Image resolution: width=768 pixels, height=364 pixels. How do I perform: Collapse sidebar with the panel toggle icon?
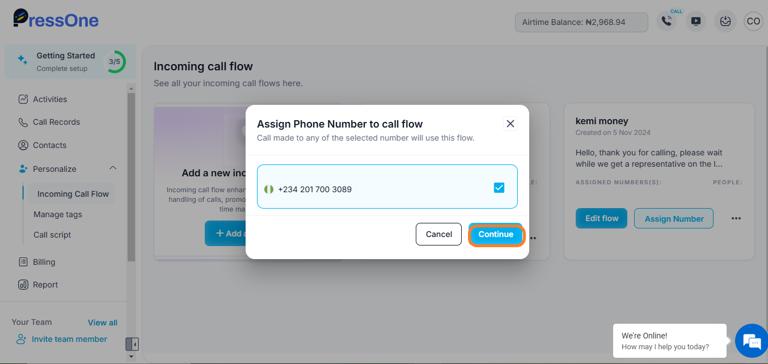coord(132,344)
